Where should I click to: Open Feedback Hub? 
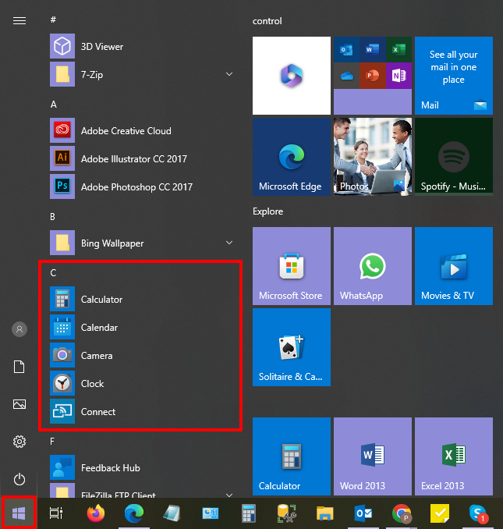click(x=141, y=467)
